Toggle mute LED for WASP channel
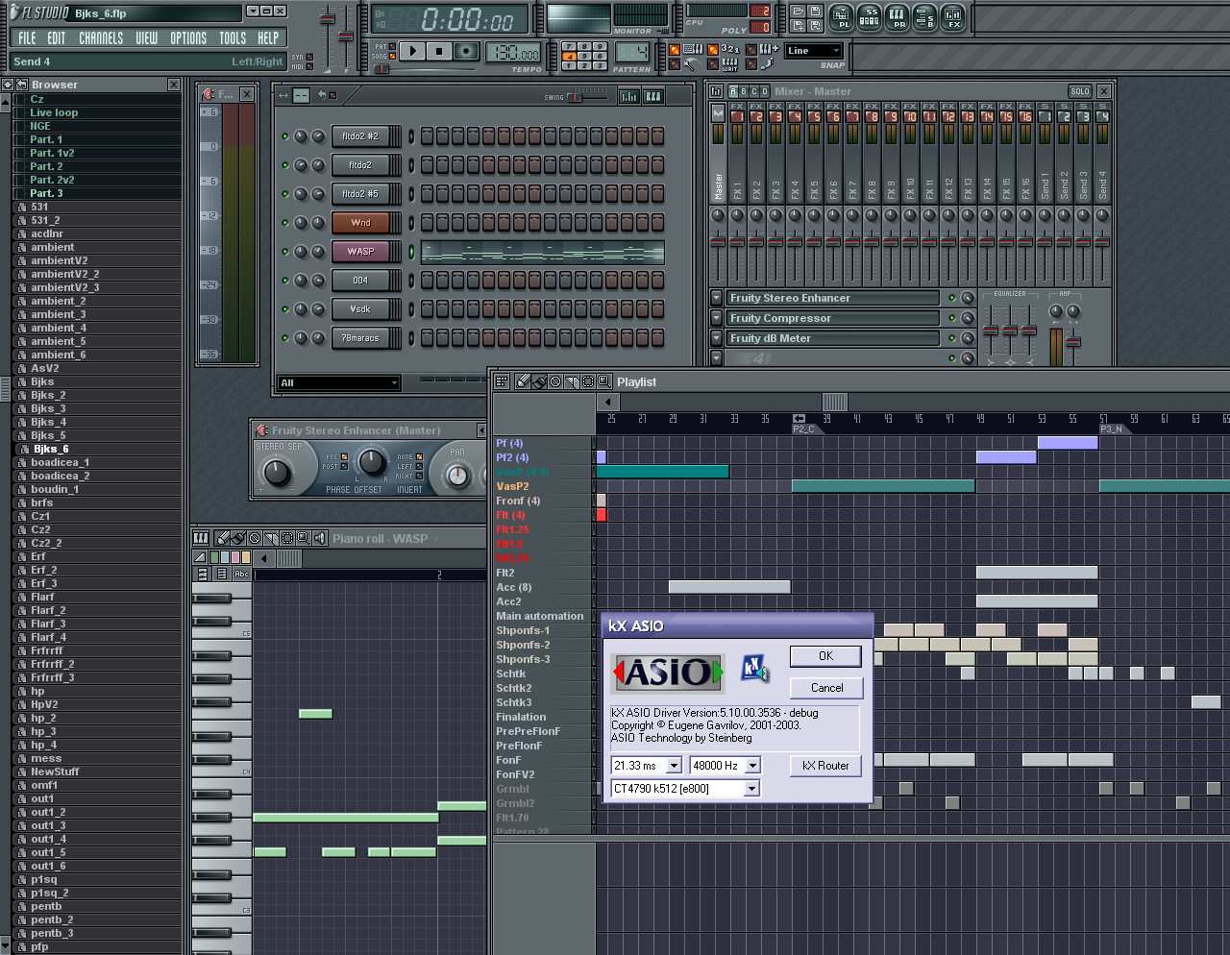The width and height of the screenshot is (1230, 955). (x=285, y=252)
